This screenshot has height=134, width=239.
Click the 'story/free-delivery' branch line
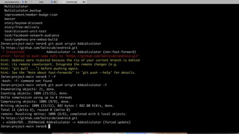tap(22, 27)
